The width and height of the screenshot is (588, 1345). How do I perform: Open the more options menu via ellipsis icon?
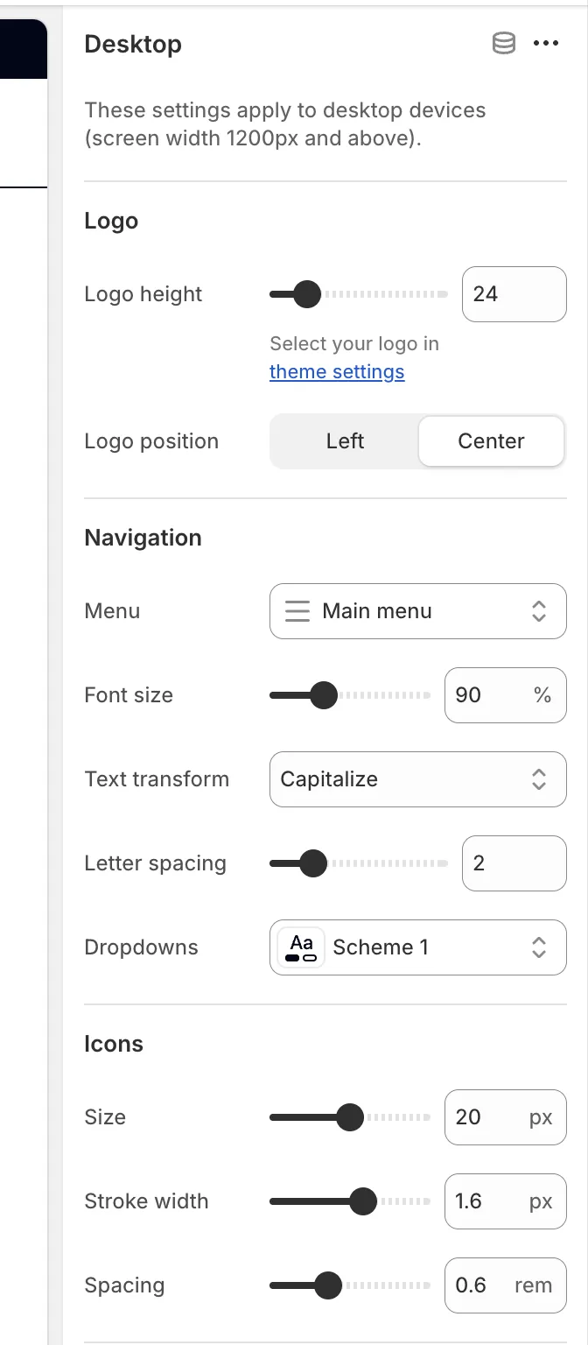pyautogui.click(x=546, y=43)
